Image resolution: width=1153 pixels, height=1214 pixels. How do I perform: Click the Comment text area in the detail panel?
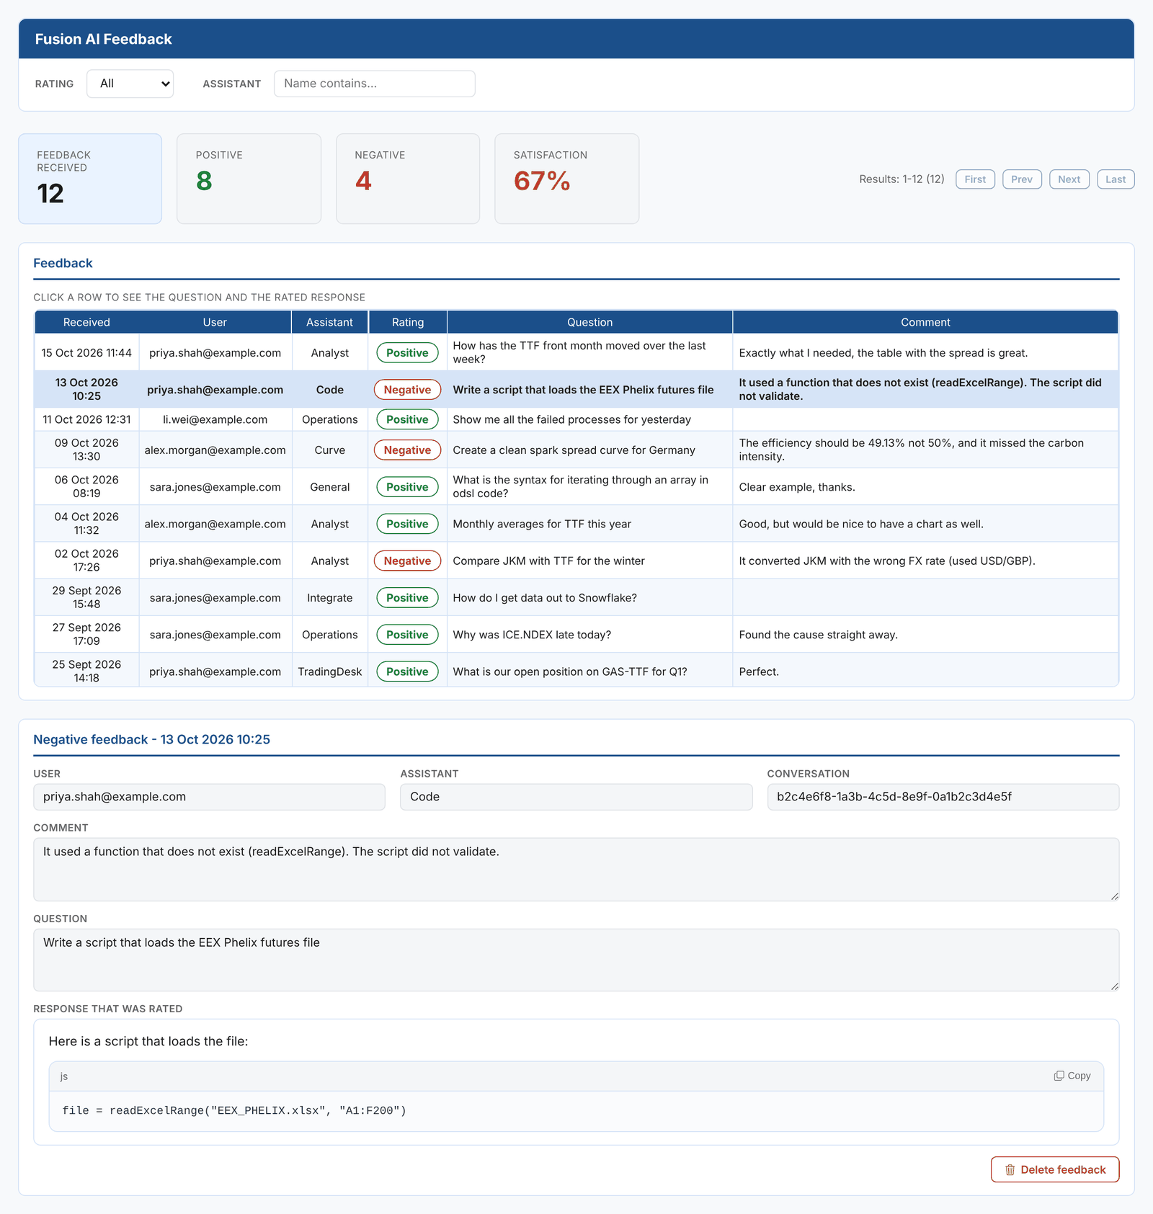pyautogui.click(x=576, y=869)
